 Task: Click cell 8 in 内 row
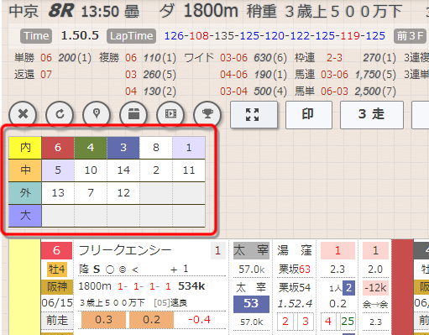[156, 148]
